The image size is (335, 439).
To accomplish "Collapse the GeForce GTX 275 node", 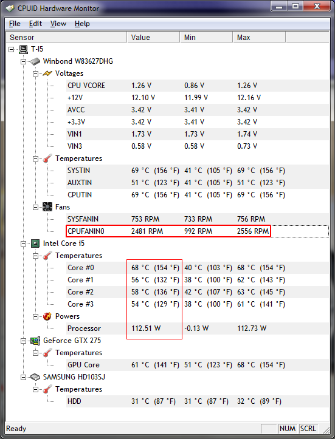I will point(23,341).
